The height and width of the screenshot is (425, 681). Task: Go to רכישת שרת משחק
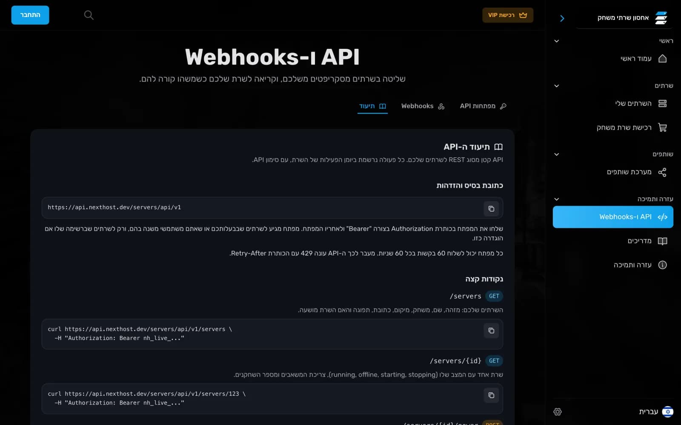coord(613,127)
